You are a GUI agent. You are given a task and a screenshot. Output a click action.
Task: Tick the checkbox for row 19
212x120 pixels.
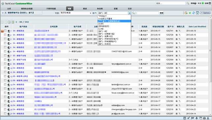point(5,105)
